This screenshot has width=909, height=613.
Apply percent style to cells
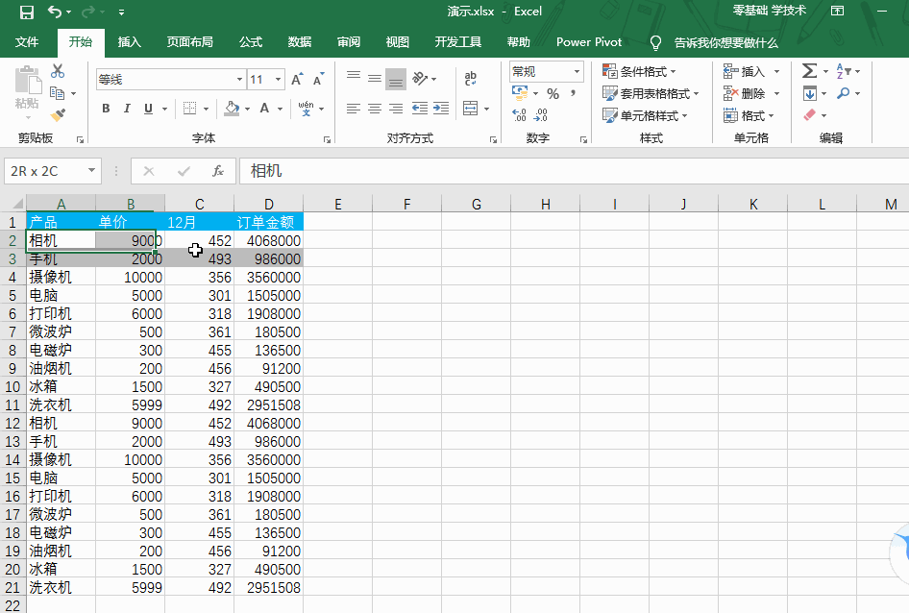point(553,93)
